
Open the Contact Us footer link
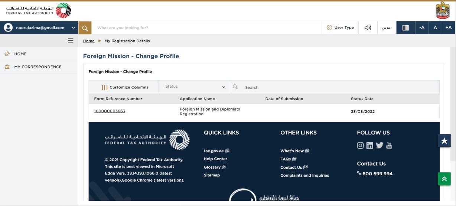point(294,167)
